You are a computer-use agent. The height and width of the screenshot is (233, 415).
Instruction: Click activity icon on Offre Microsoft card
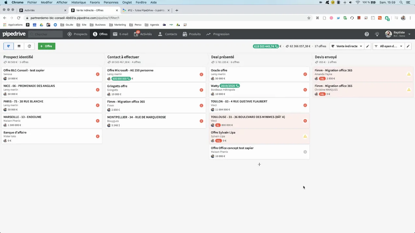201,74
